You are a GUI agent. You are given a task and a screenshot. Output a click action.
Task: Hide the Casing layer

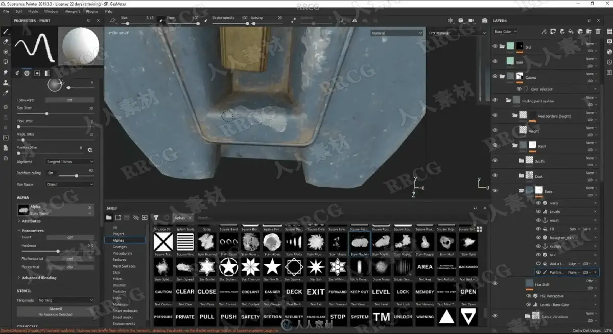494,76
